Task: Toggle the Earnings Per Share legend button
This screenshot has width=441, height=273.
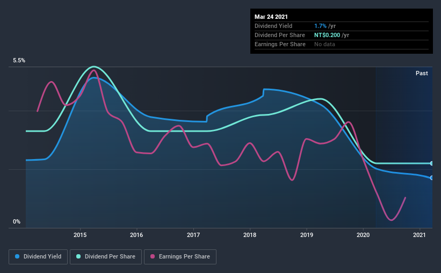Action: click(180, 257)
